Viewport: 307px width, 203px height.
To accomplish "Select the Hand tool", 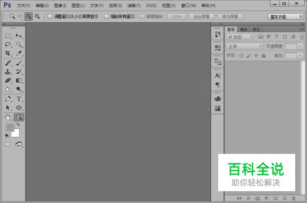I will (8, 117).
